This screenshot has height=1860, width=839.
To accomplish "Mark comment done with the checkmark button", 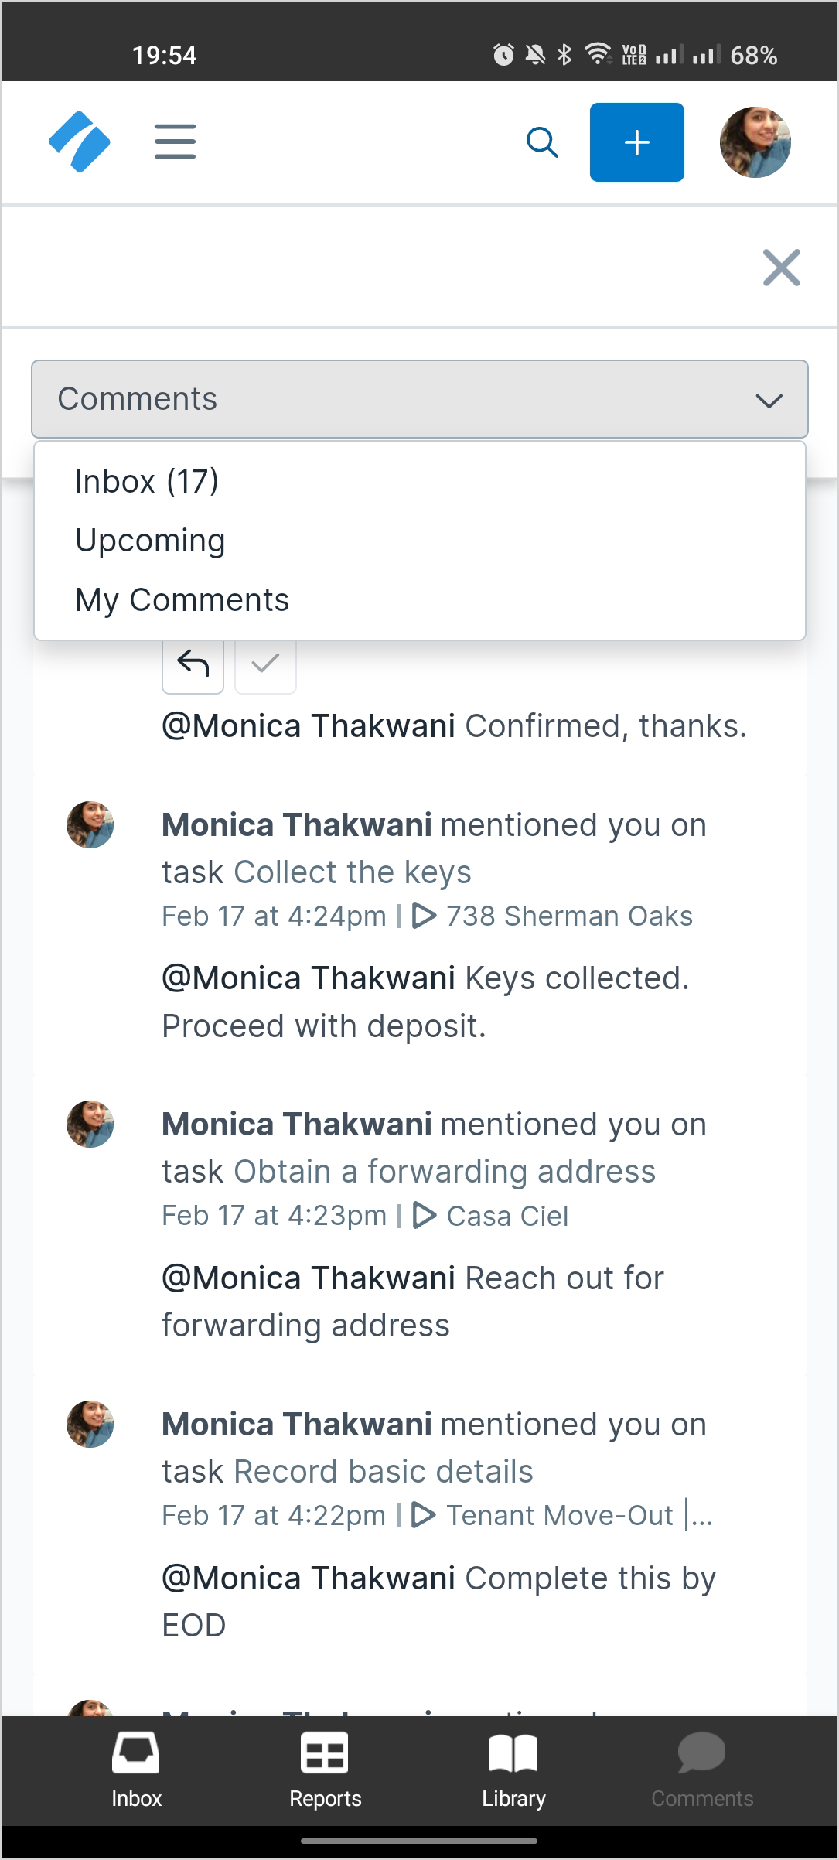I will (265, 665).
